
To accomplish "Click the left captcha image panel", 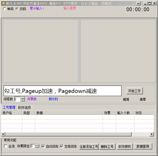I will pos(40,51).
